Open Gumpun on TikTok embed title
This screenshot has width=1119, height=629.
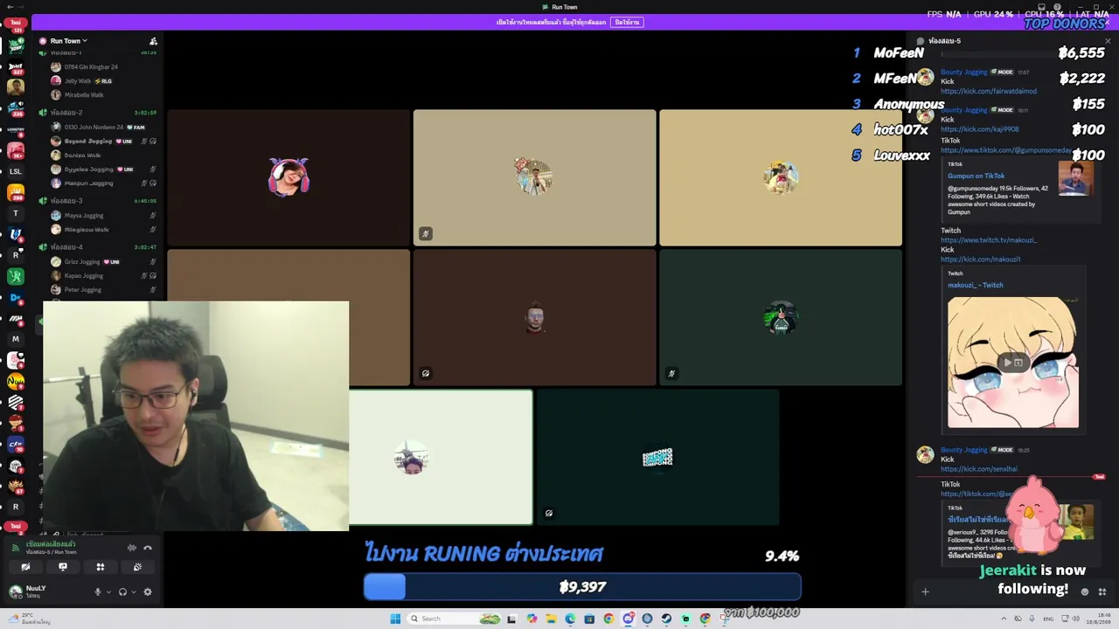(x=977, y=176)
